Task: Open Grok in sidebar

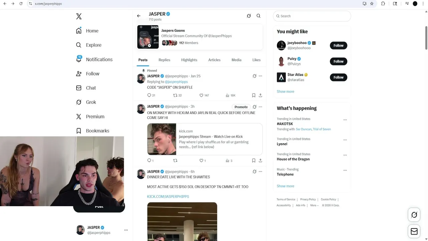Action: pos(86,102)
